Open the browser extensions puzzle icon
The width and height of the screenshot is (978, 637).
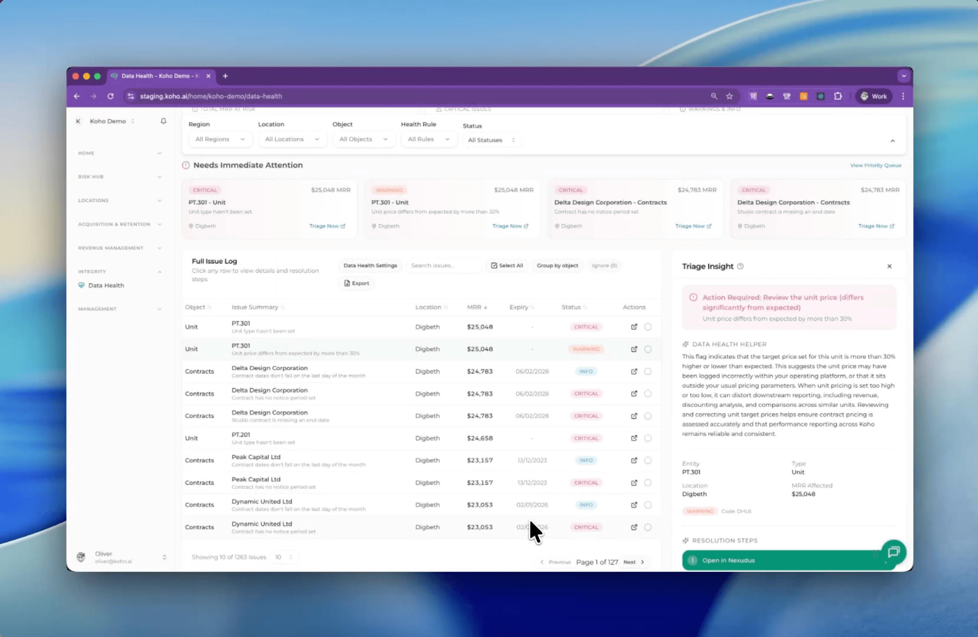coord(838,96)
